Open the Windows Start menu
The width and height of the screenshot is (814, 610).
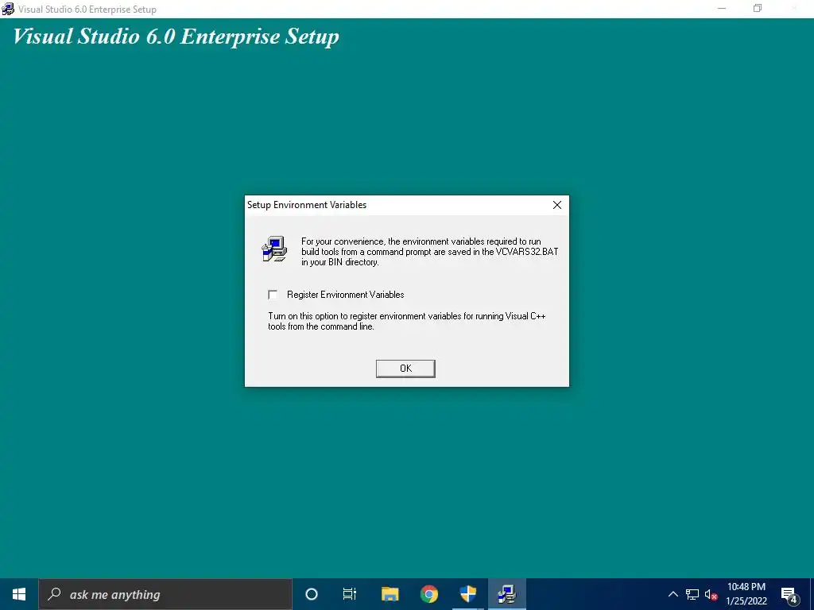coord(19,594)
